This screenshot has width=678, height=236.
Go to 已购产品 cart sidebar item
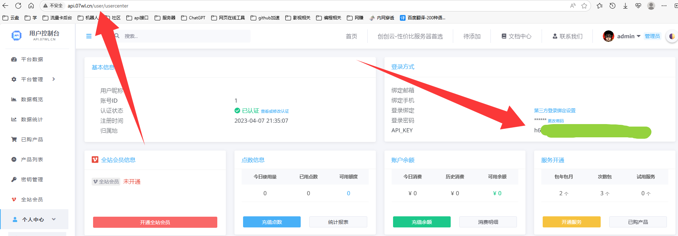[32, 139]
